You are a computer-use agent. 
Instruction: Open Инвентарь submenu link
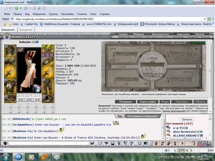[x=125, y=37]
